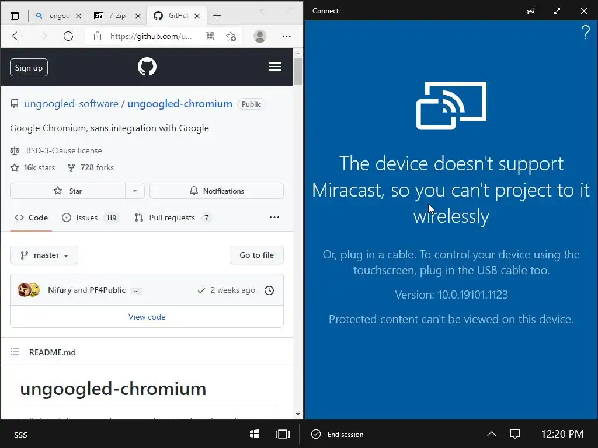The width and height of the screenshot is (598, 448).
Task: Open the Connect window help question mark
Action: tap(586, 32)
